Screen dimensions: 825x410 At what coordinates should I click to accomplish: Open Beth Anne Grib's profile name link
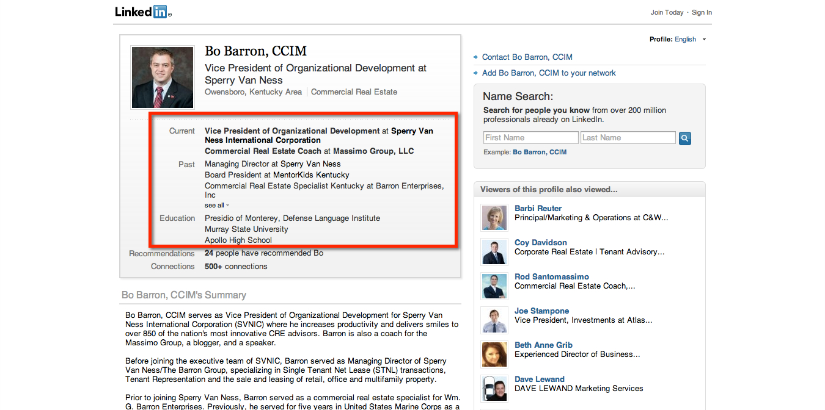[543, 345]
